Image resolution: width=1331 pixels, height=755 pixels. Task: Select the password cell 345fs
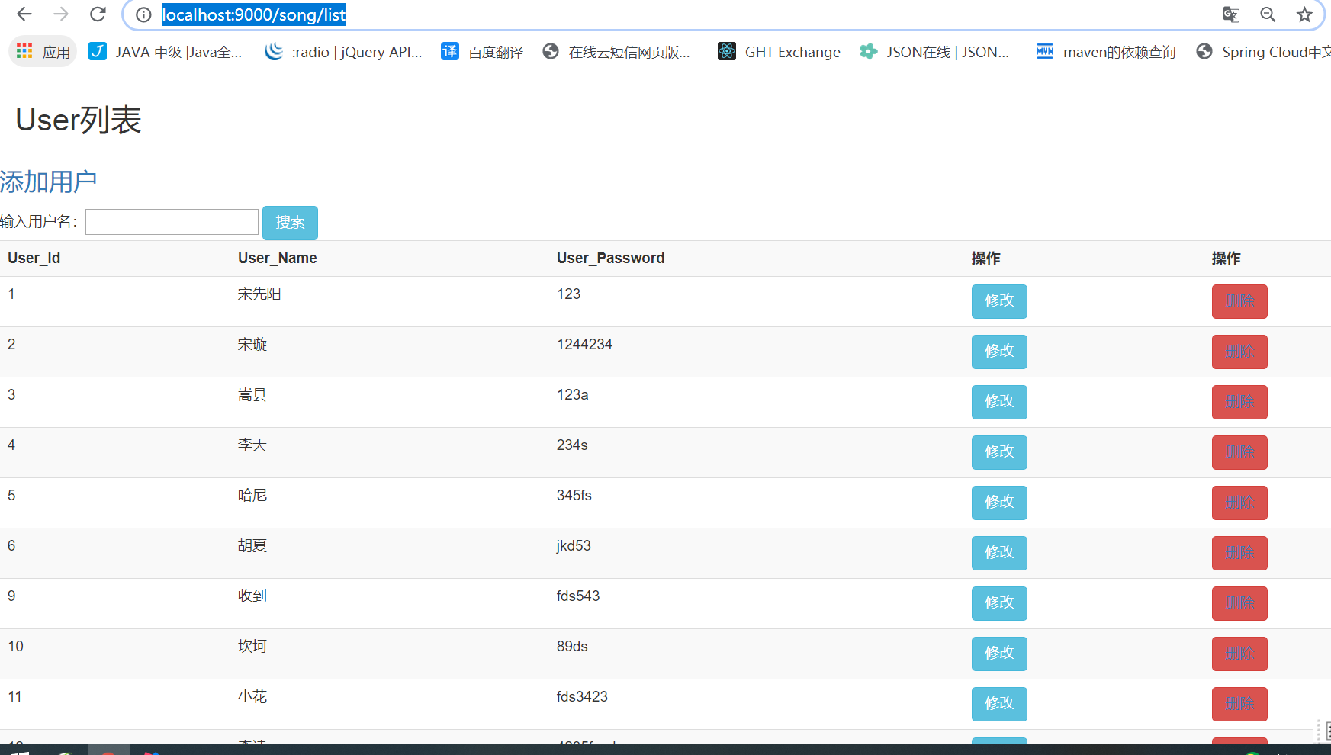574,495
